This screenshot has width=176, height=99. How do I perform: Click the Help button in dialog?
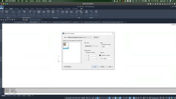(x=110, y=67)
